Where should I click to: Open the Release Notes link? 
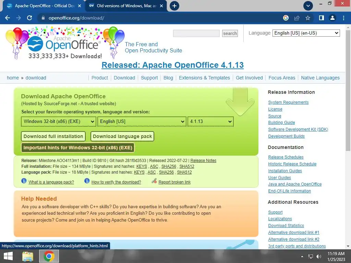(203, 161)
